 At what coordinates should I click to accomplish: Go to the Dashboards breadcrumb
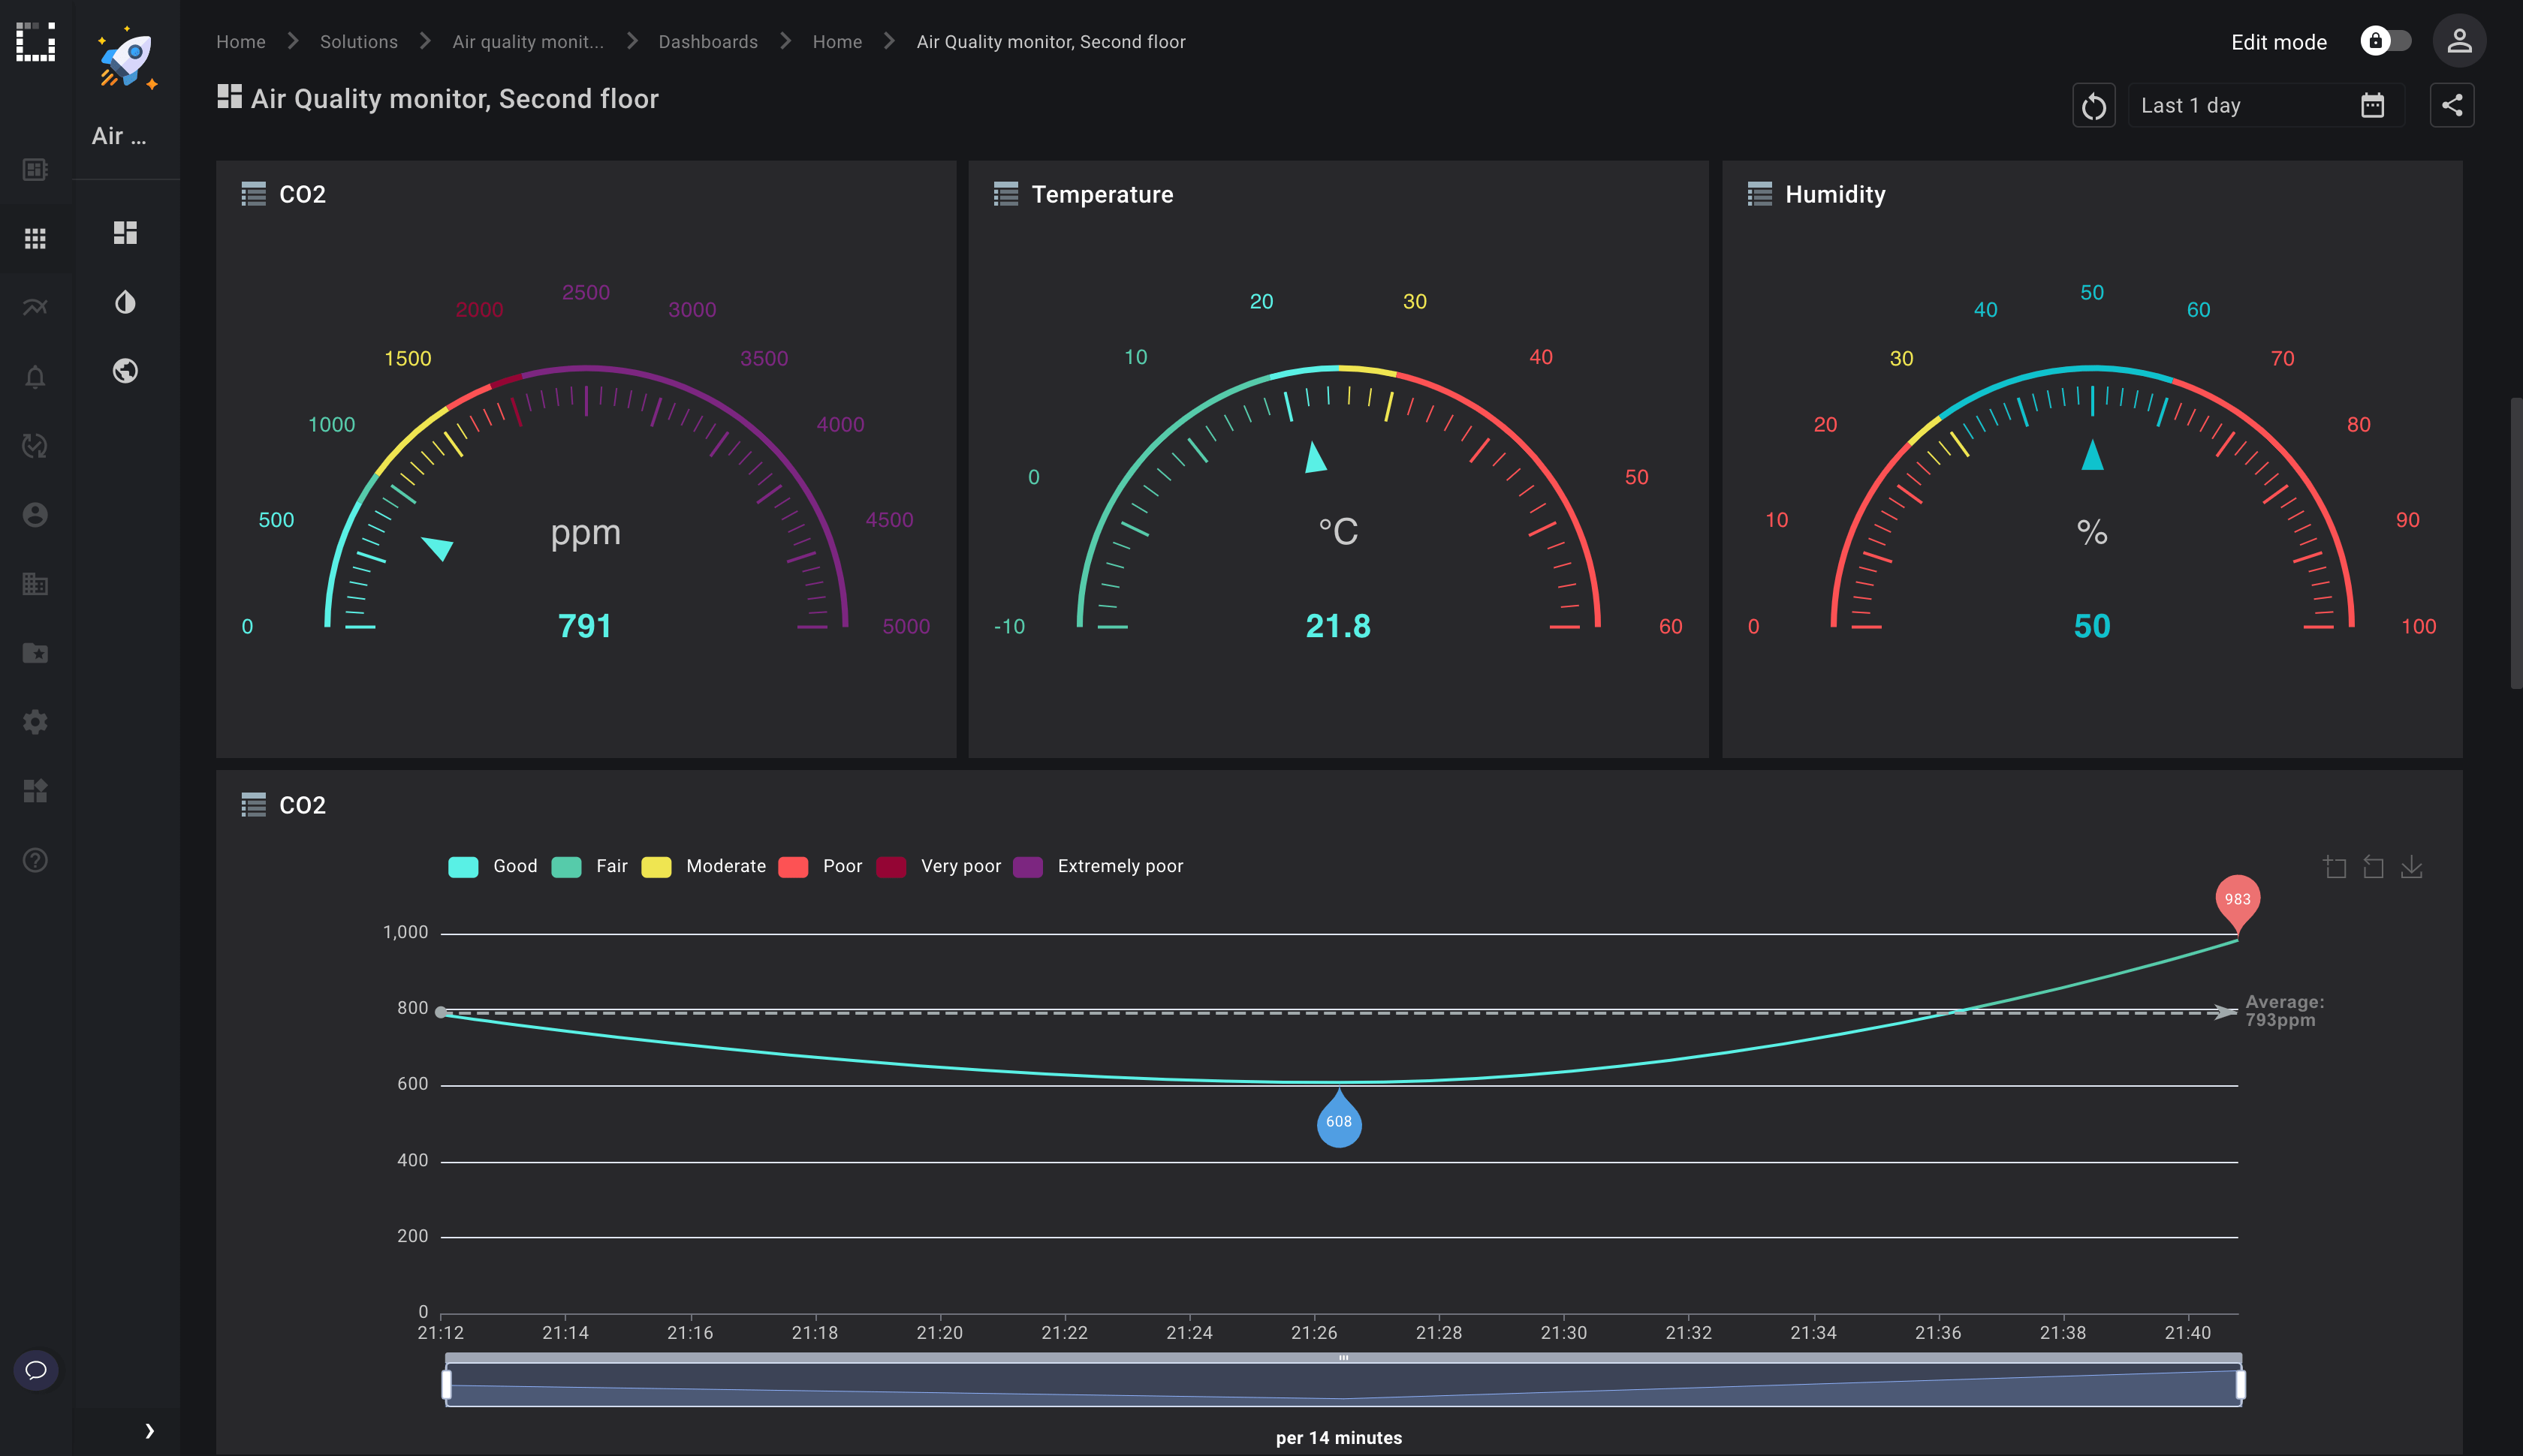click(708, 42)
